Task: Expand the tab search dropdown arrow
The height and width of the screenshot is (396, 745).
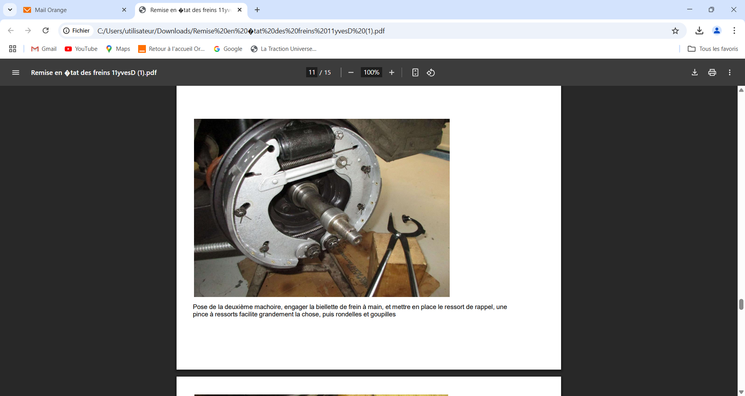Action: point(10,10)
